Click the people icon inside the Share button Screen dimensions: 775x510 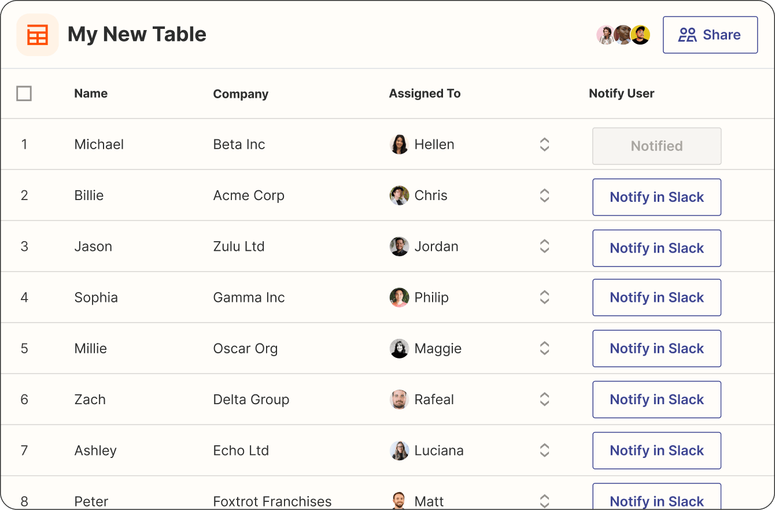pyautogui.click(x=687, y=35)
